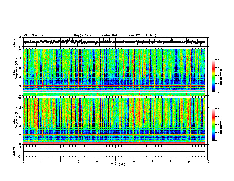The width and height of the screenshot is (234, 181).
Task: Click the ch.3 flat waveform trace
Action: click(114, 151)
